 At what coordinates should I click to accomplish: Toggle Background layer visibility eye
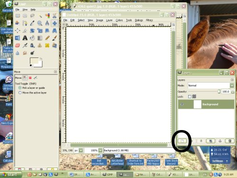pos(182,104)
